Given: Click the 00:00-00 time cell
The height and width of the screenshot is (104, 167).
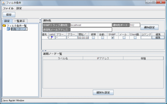Looking at the screenshot, I should (83, 38).
